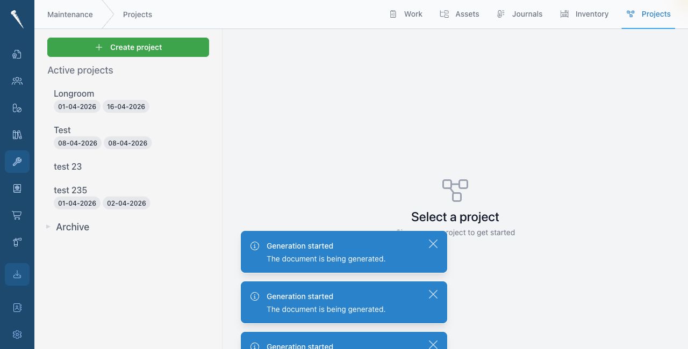
Task: Open the downloads tray icon in sidebar
Action: (17, 274)
